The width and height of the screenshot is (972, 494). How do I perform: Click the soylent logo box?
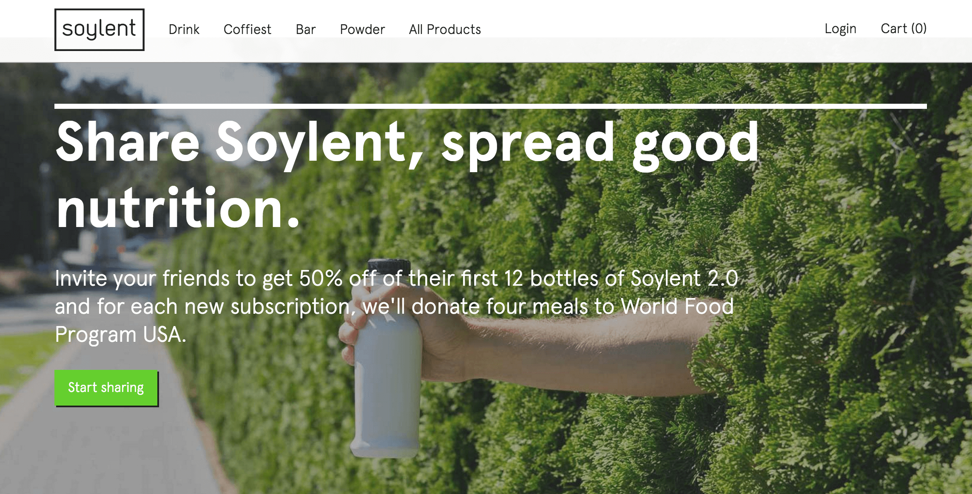click(x=99, y=30)
